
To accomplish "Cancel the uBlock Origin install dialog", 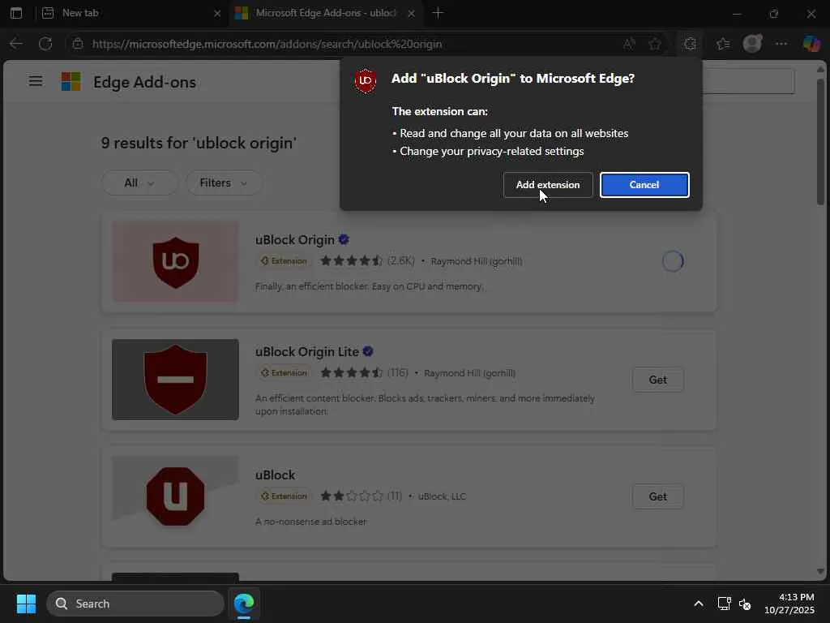I will (644, 185).
